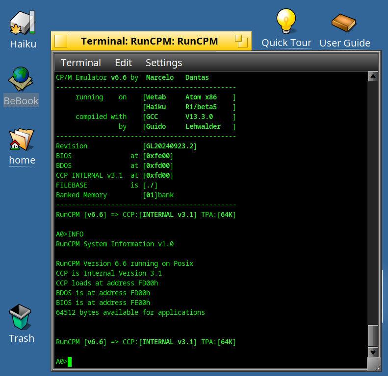Click the home label text
388x376 pixels.
pos(22,160)
